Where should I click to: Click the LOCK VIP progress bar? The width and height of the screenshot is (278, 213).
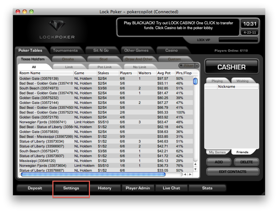tap(238, 40)
